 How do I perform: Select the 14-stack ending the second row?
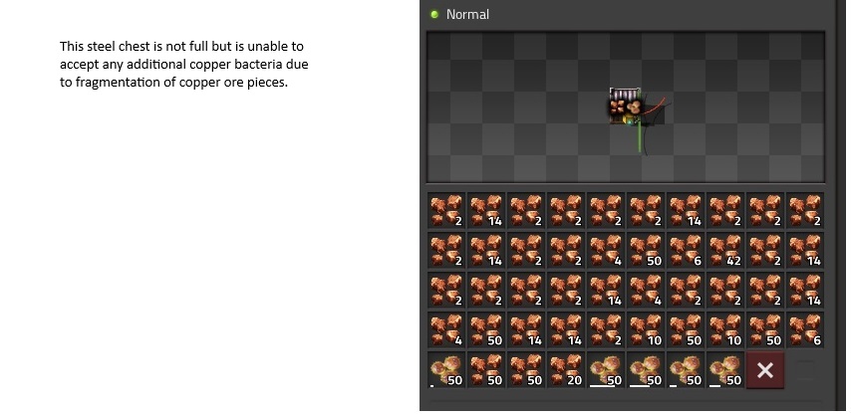(x=805, y=251)
